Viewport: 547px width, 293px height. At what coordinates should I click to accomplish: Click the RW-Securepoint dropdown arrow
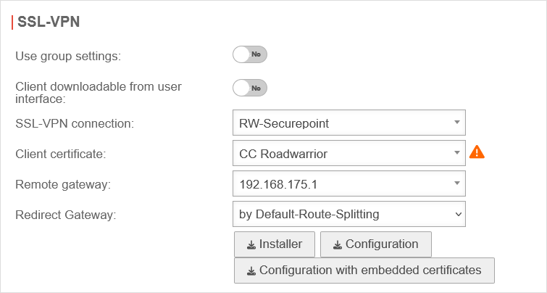456,123
